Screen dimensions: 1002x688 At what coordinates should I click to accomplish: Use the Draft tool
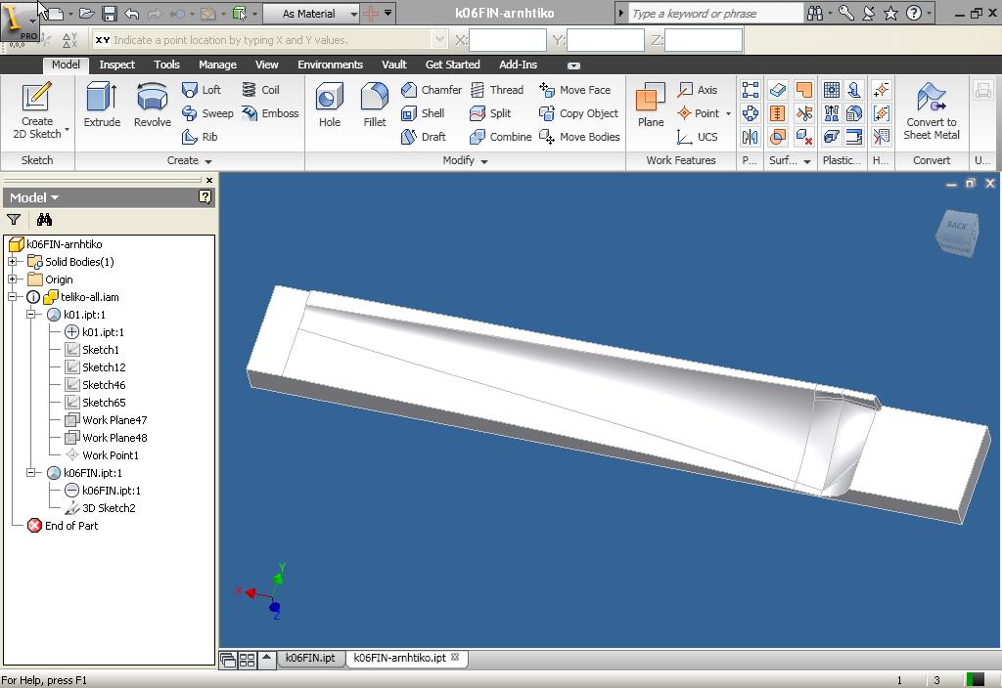point(423,137)
